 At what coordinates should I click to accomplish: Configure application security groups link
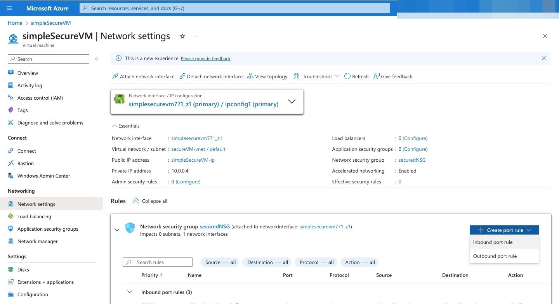coord(415,149)
